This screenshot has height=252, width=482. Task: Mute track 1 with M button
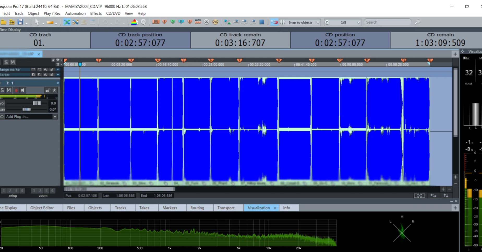tap(9, 90)
